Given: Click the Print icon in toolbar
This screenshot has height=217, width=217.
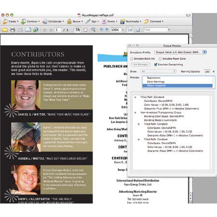Looking at the screenshot, I should pyautogui.click(x=13, y=30).
